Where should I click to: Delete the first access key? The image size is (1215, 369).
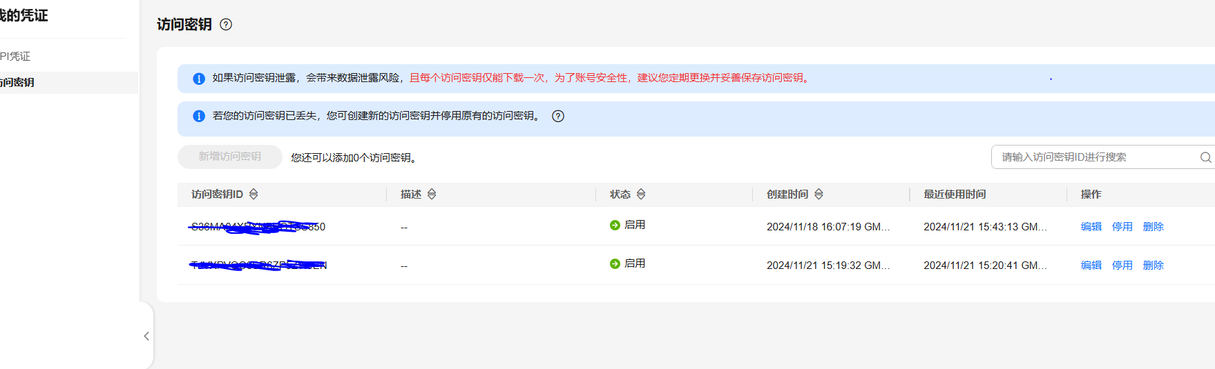(x=1153, y=227)
